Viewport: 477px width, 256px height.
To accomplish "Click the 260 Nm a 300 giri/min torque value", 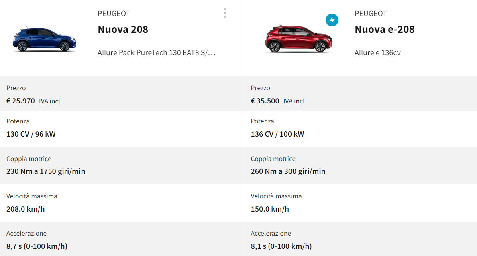I will pyautogui.click(x=288, y=171).
